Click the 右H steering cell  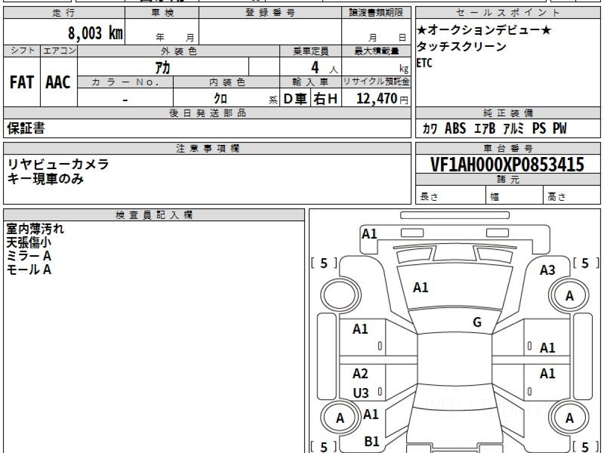pyautogui.click(x=326, y=99)
